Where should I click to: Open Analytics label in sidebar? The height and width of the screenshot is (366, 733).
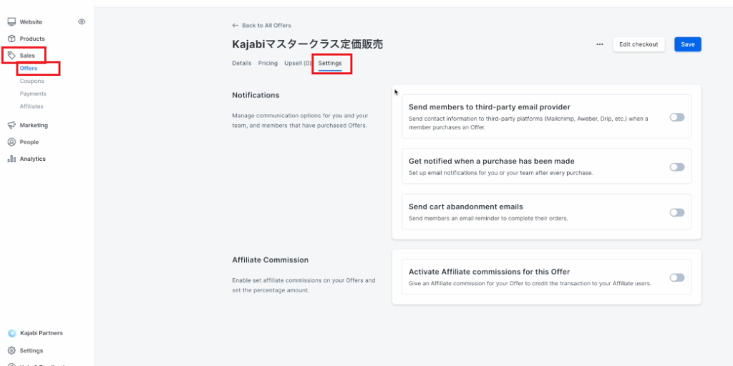point(33,159)
